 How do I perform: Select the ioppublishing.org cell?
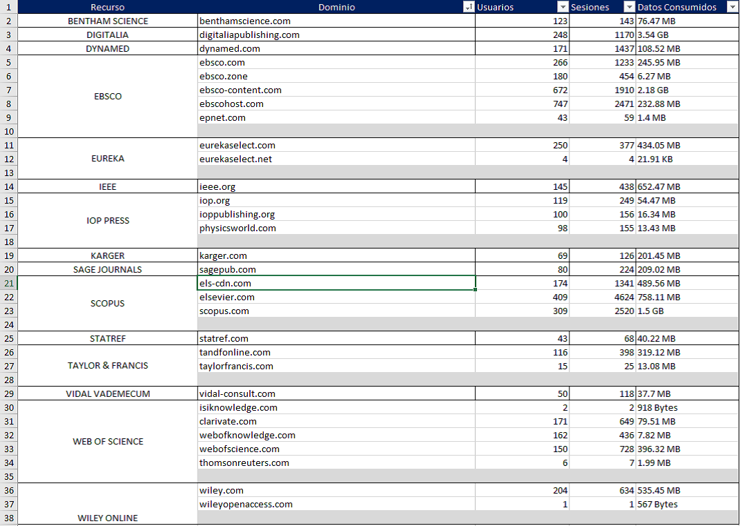[x=336, y=214]
